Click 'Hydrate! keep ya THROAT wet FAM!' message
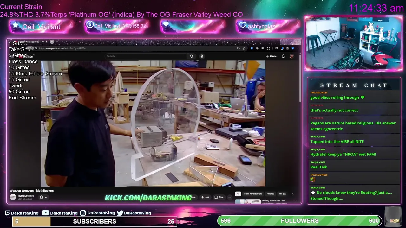The height and width of the screenshot is (228, 406). tap(343, 155)
